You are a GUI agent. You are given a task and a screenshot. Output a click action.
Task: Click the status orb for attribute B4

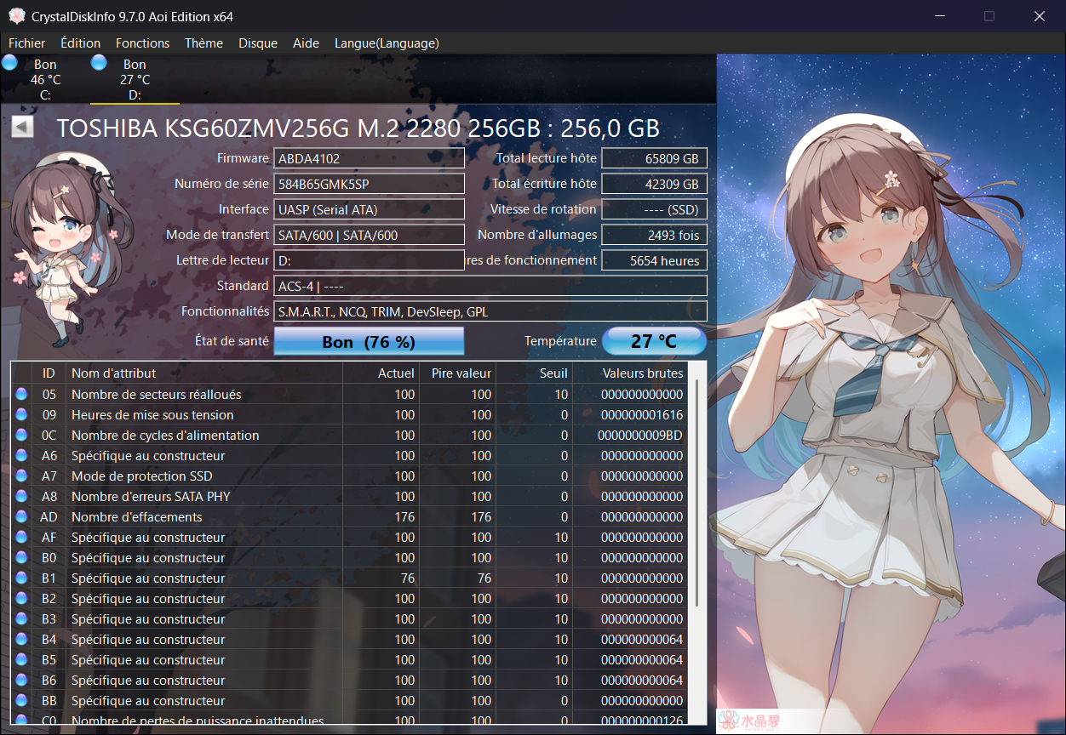click(21, 640)
